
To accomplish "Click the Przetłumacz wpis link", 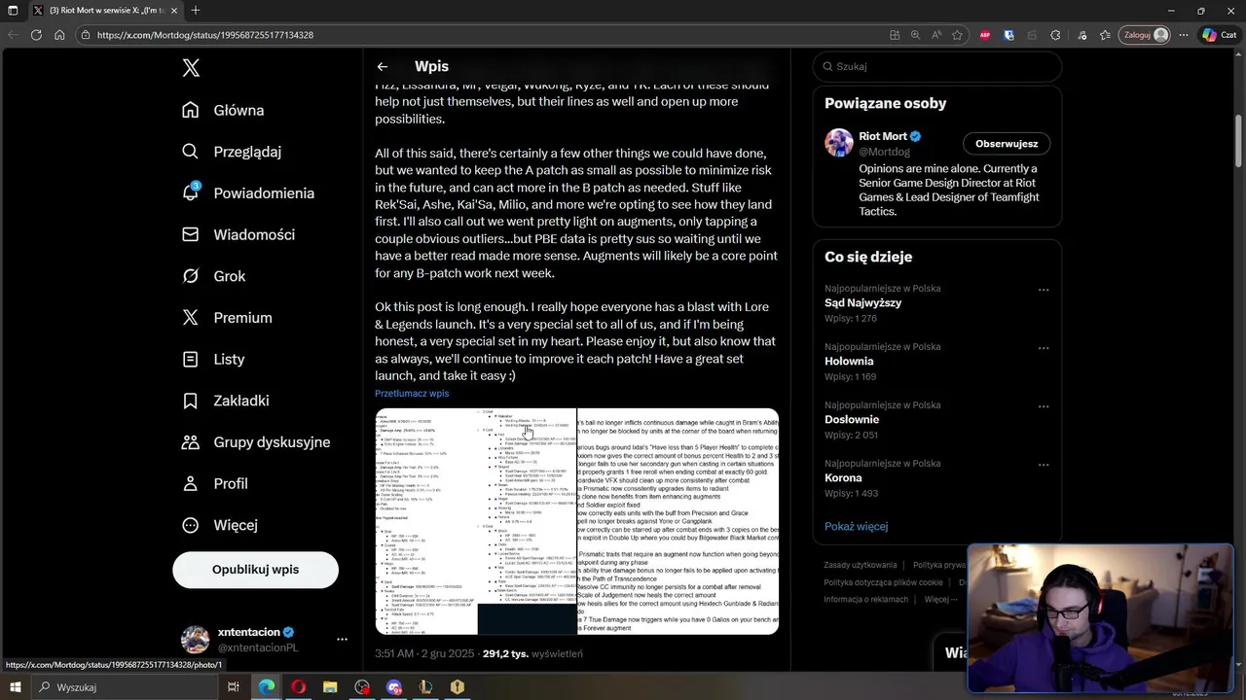I will point(412,394).
